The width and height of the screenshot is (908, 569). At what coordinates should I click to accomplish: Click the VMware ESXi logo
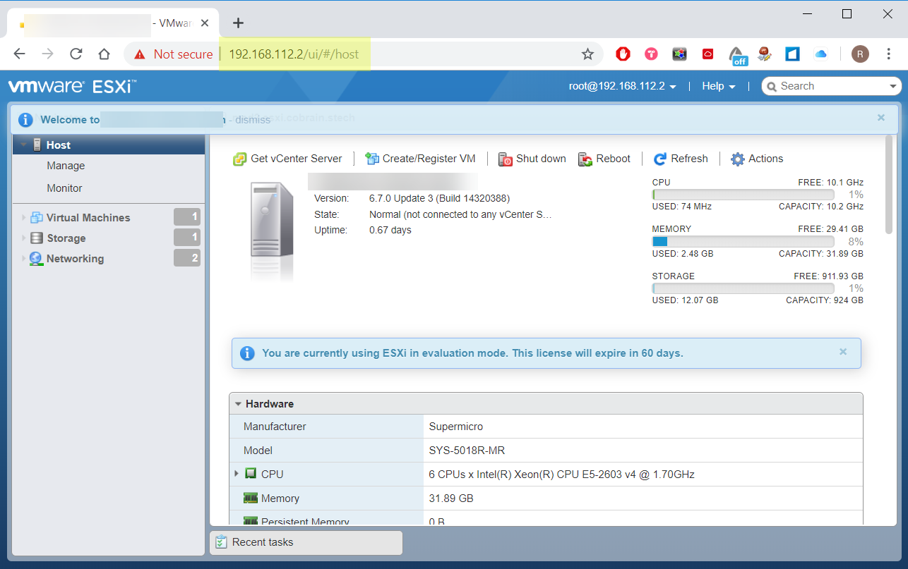pos(71,86)
